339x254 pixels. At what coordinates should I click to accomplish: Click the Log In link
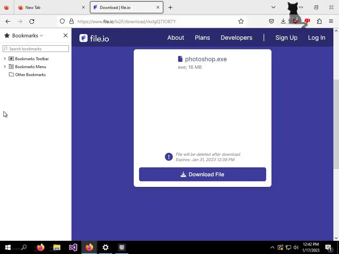(316, 38)
